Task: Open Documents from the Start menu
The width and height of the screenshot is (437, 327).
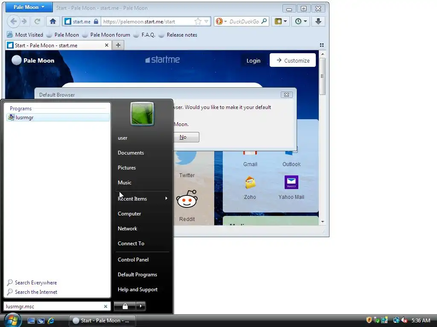Action: [x=131, y=153]
